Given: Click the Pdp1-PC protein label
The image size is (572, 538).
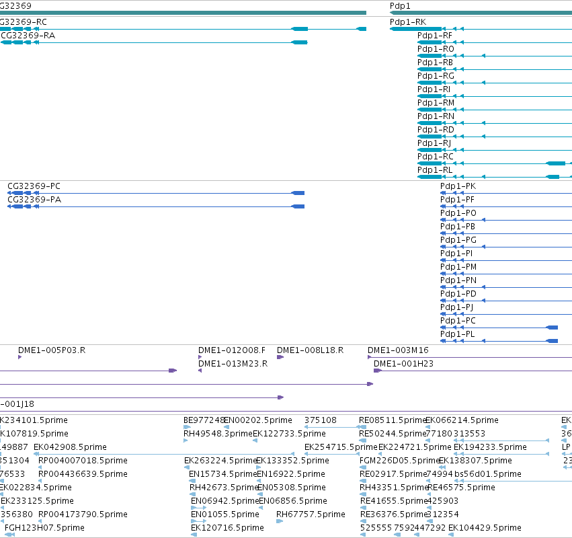Looking at the screenshot, I should tap(458, 321).
